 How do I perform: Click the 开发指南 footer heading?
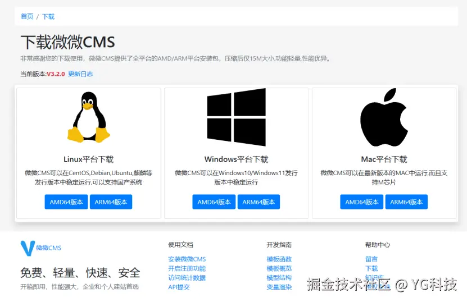point(279,245)
